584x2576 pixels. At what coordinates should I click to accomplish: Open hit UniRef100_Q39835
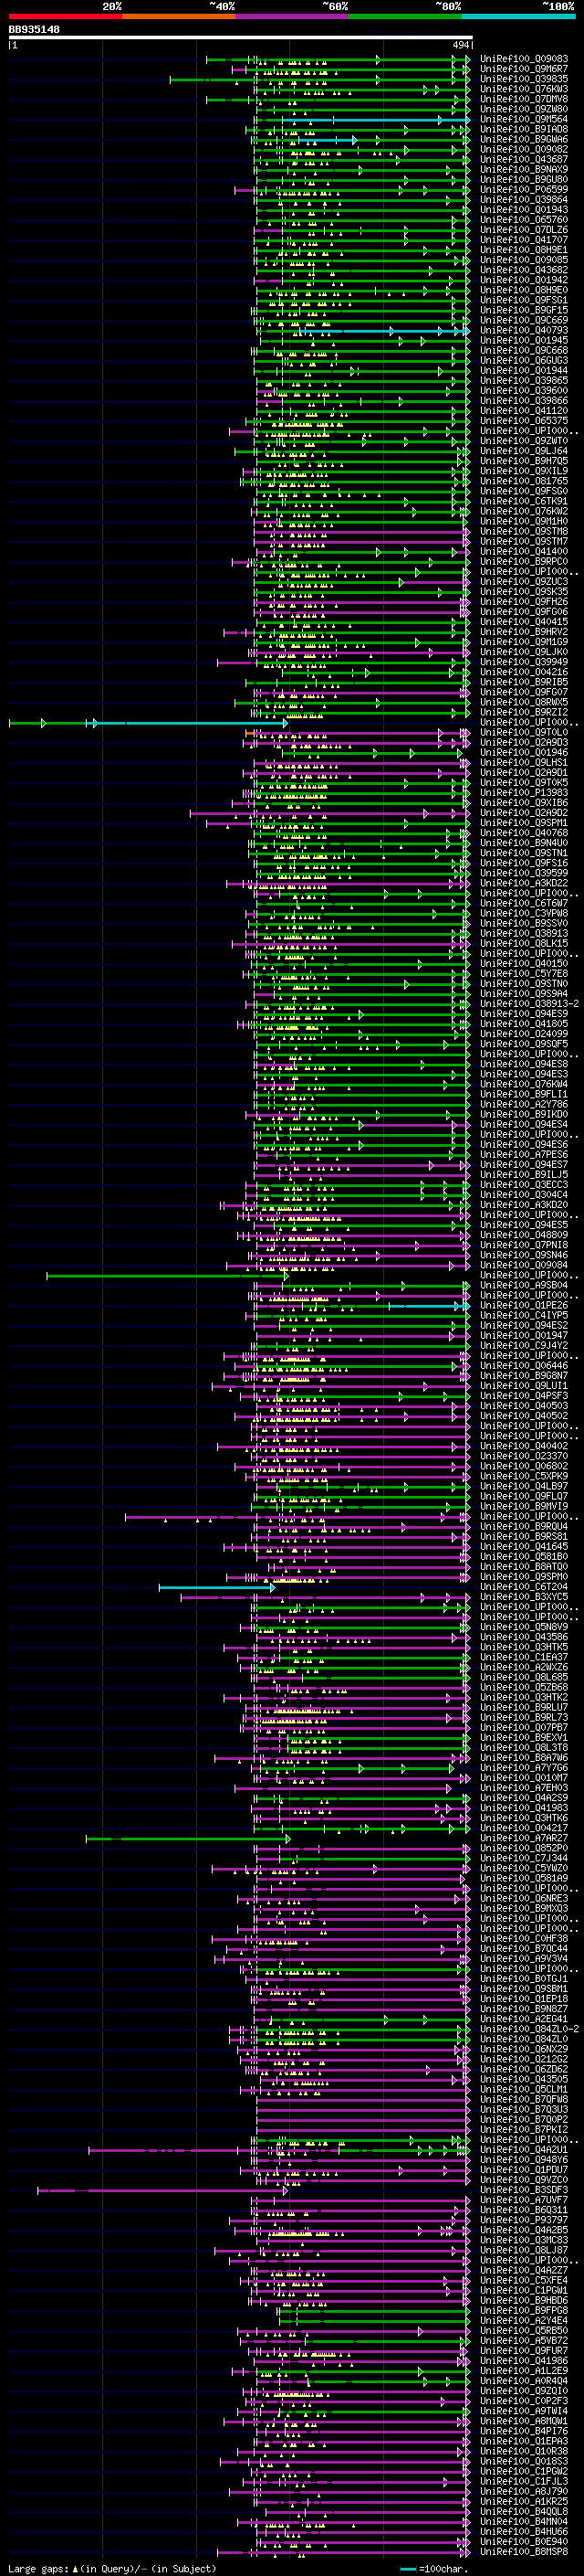[524, 79]
